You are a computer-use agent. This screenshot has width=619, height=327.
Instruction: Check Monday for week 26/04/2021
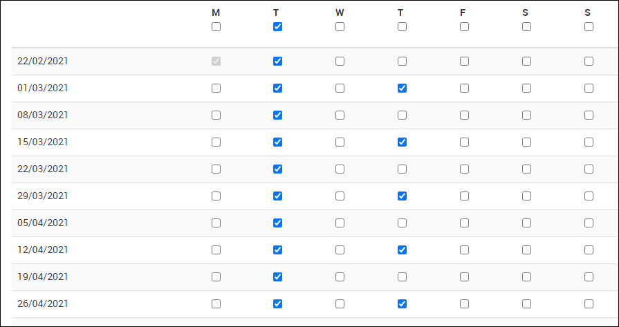(x=216, y=303)
